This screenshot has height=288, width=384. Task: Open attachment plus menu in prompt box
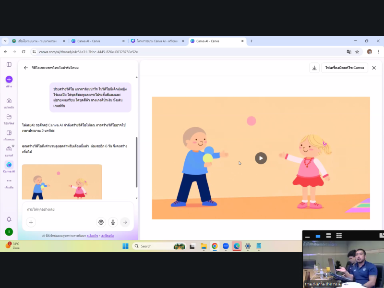tap(31, 222)
